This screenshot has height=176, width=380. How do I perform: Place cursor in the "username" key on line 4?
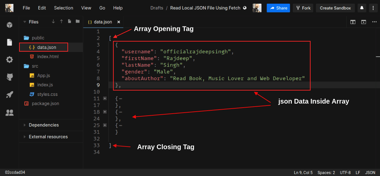click(x=138, y=51)
